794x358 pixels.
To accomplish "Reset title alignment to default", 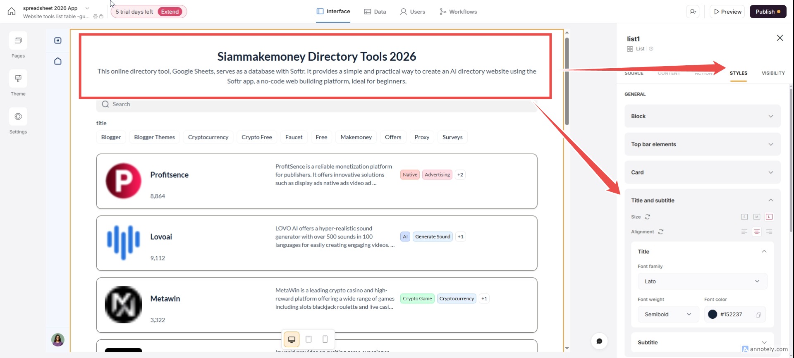I will [x=661, y=232].
